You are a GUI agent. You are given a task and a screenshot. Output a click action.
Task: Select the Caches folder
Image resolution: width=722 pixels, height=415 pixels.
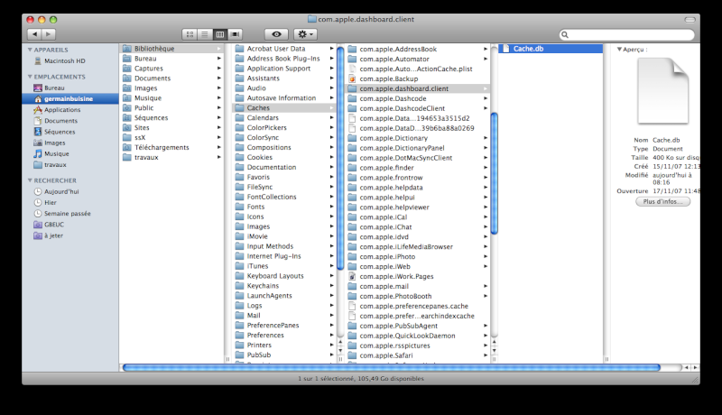[x=284, y=107]
